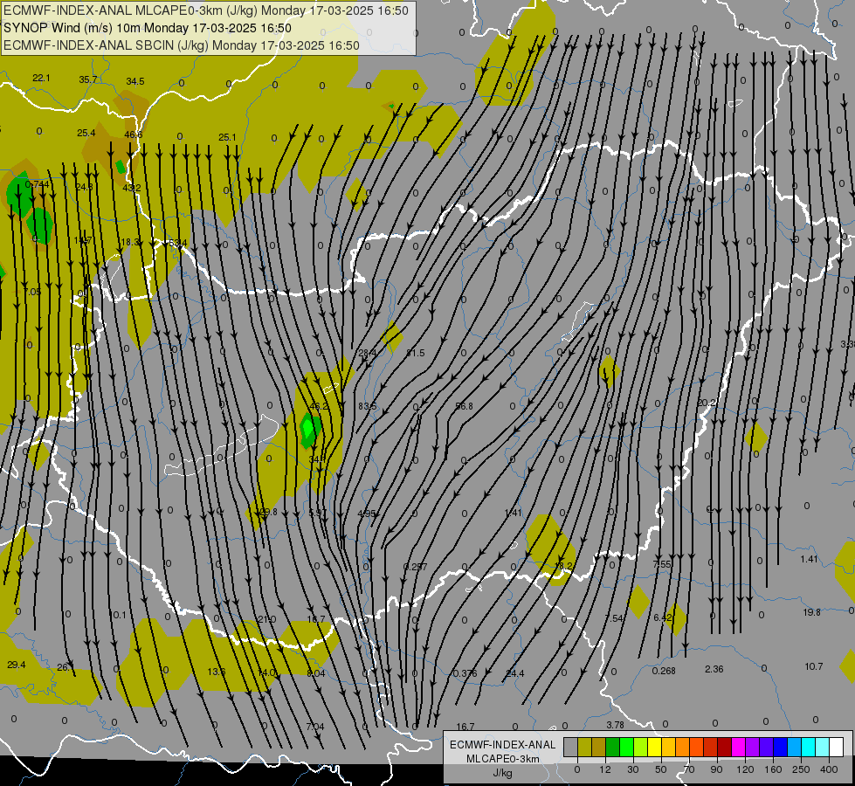Click the map value '43.2'
The width and height of the screenshot is (855, 786).
coord(131,188)
